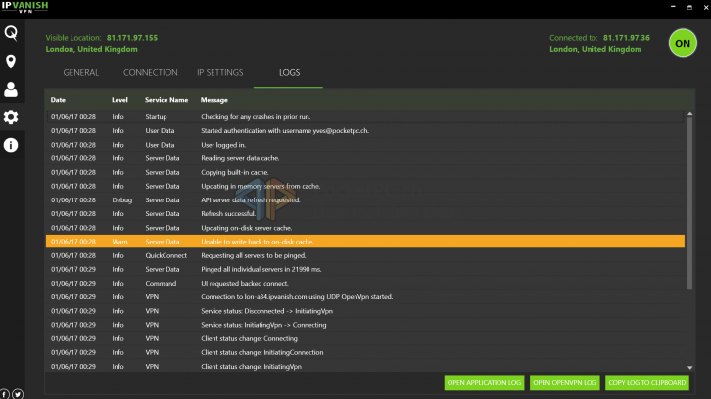Screen dimensions: 711x399
Task: Open the Quick Connect sidebar icon
Action: (11, 34)
